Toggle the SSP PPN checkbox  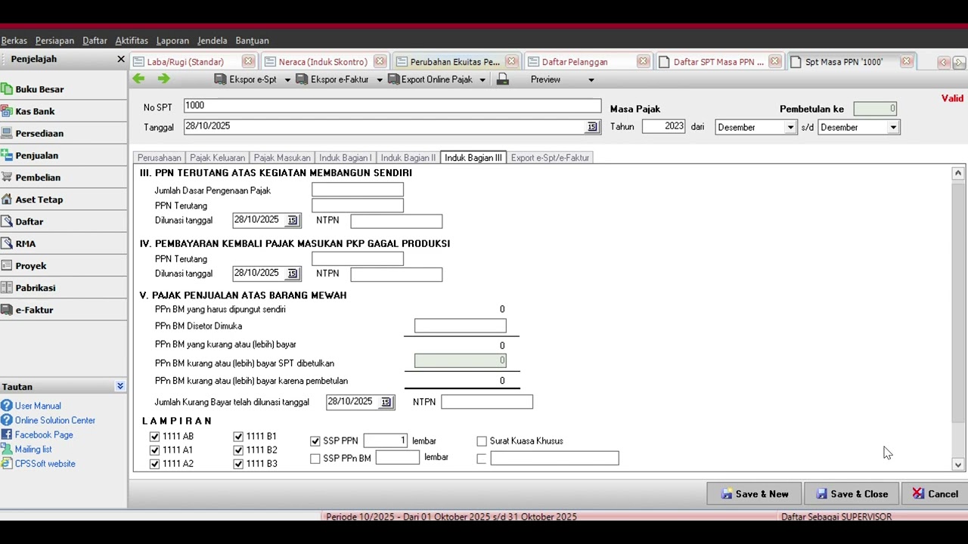315,441
